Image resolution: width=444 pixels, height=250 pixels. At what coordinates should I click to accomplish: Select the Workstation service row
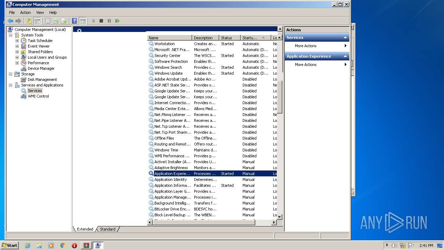coord(212,44)
